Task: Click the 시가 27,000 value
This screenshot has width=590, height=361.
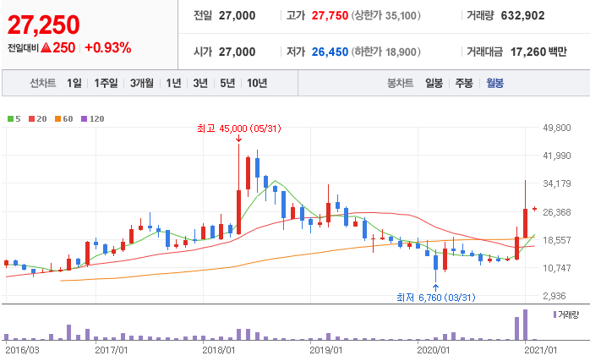Action: [237, 52]
